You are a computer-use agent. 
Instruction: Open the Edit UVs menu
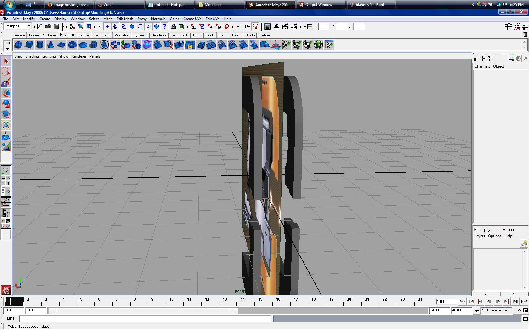212,19
